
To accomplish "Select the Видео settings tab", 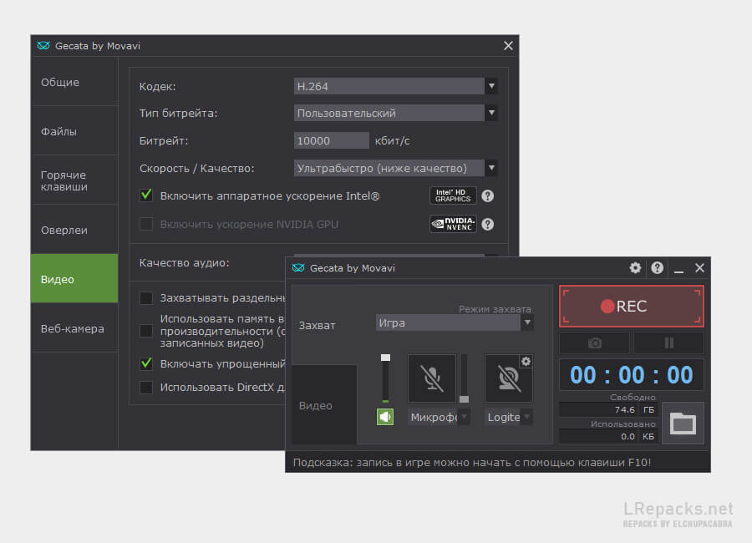I will (74, 279).
